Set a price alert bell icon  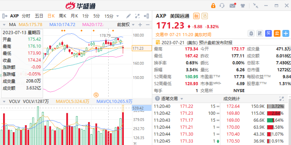pos(251,33)
